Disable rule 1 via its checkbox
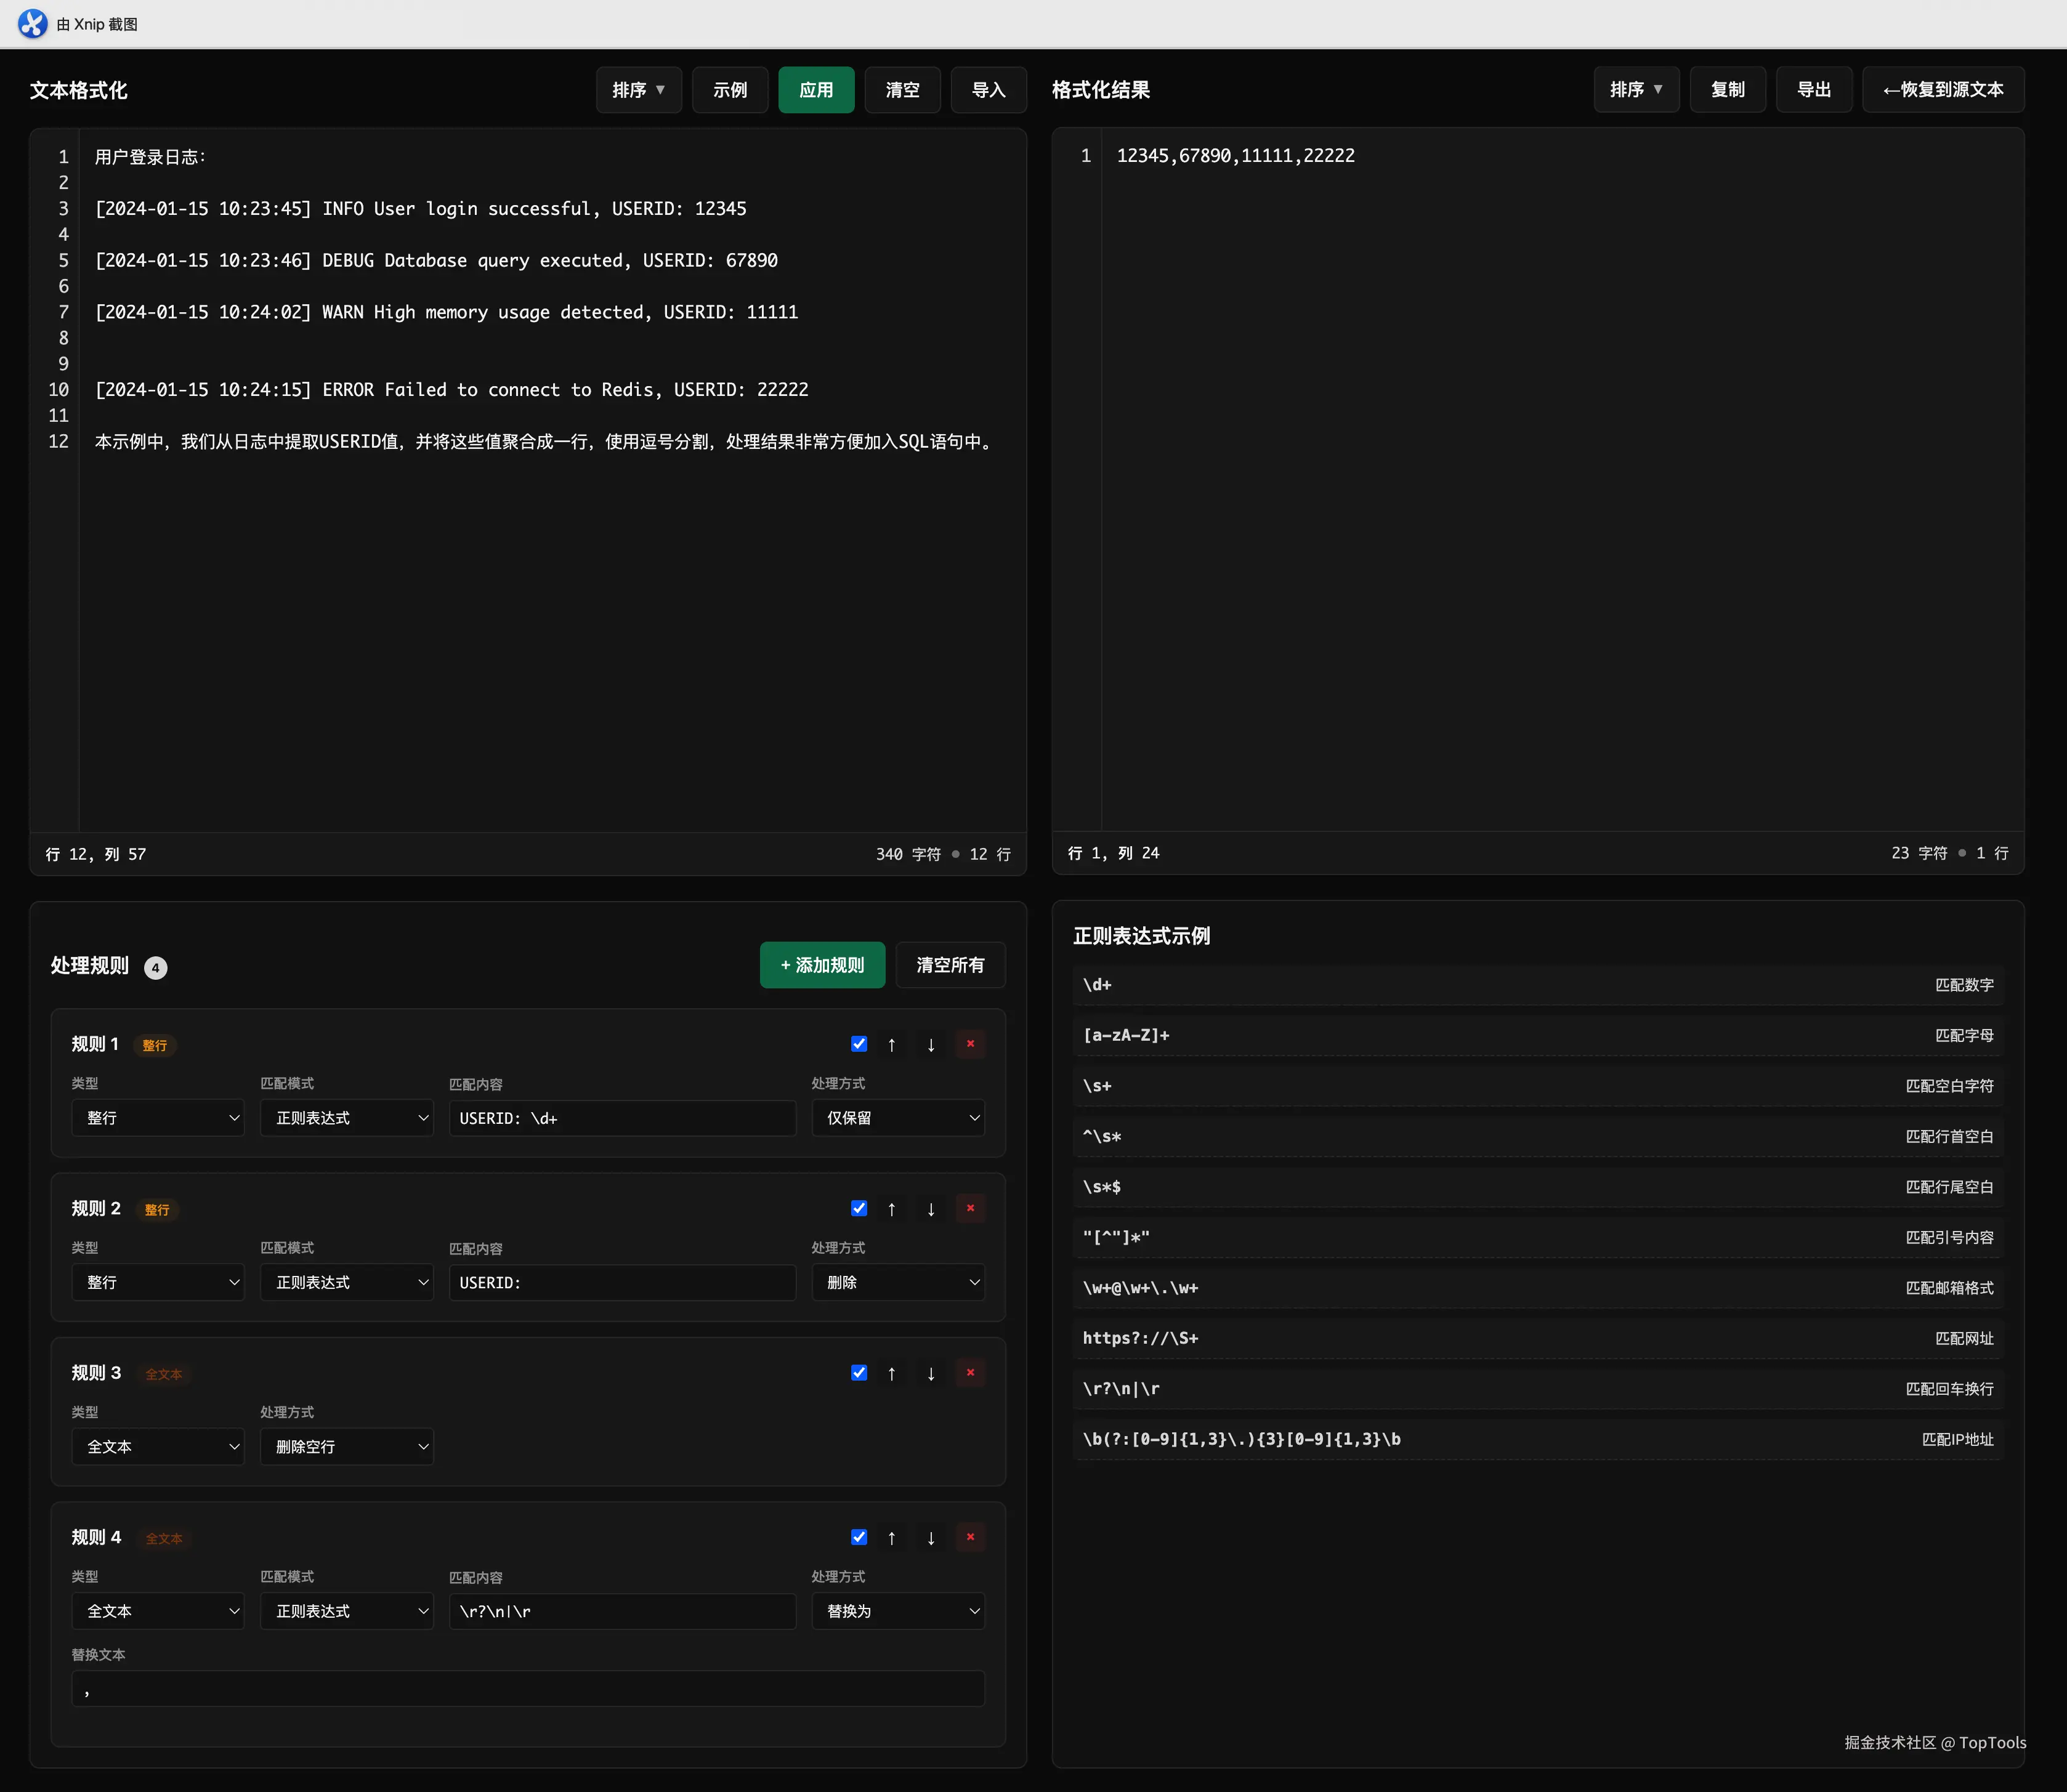Screen dimensions: 2067x1792 point(858,1043)
